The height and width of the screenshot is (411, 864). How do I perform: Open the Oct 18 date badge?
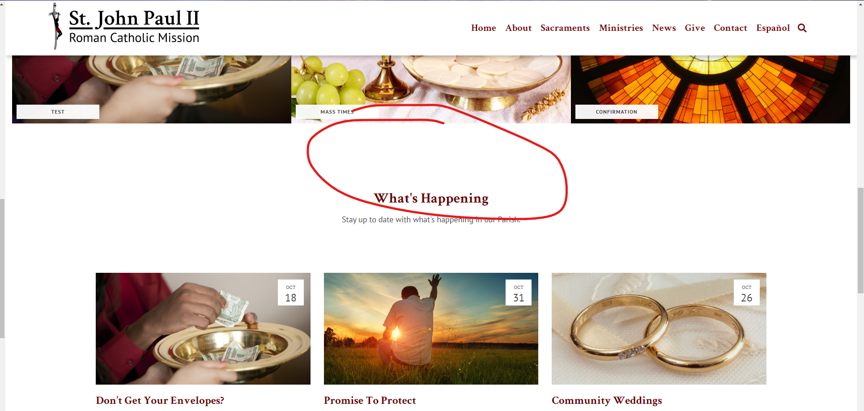(x=291, y=292)
